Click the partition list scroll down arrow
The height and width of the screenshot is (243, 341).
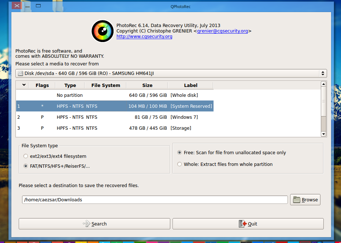point(324,134)
